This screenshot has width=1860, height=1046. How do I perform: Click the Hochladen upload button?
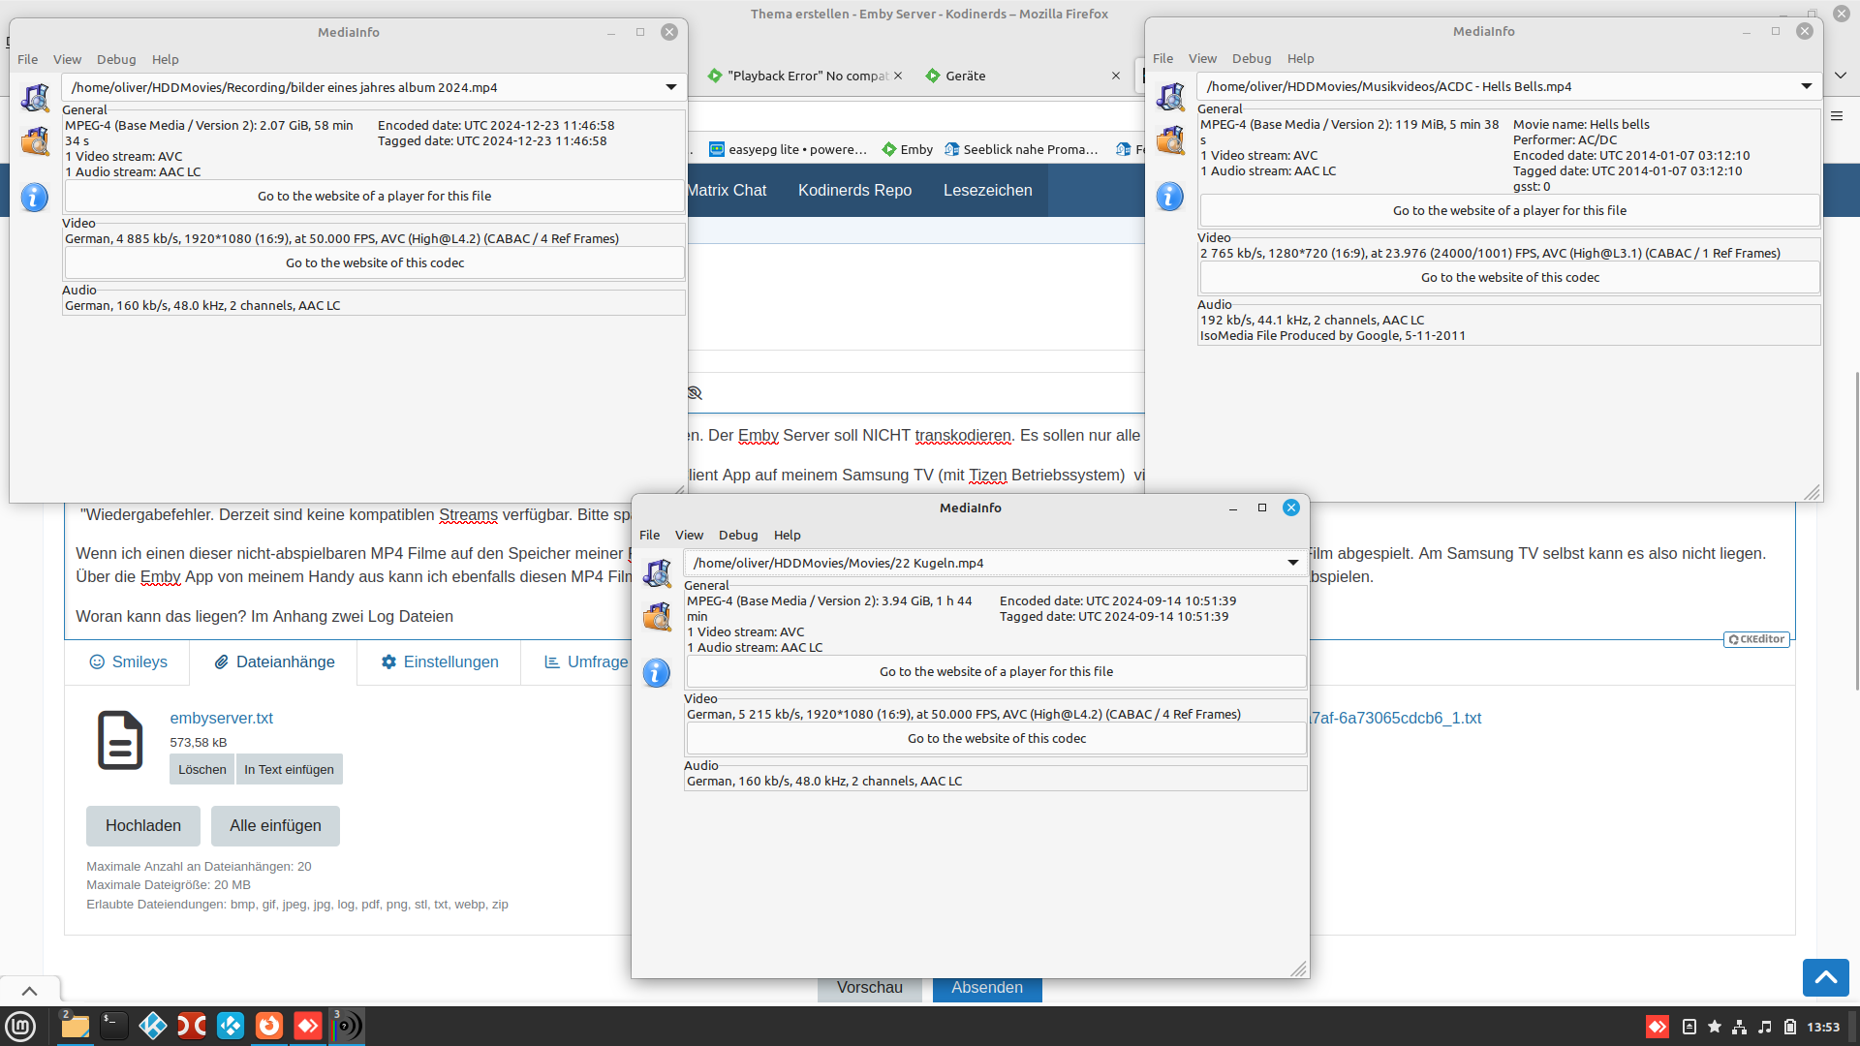pos(143,826)
